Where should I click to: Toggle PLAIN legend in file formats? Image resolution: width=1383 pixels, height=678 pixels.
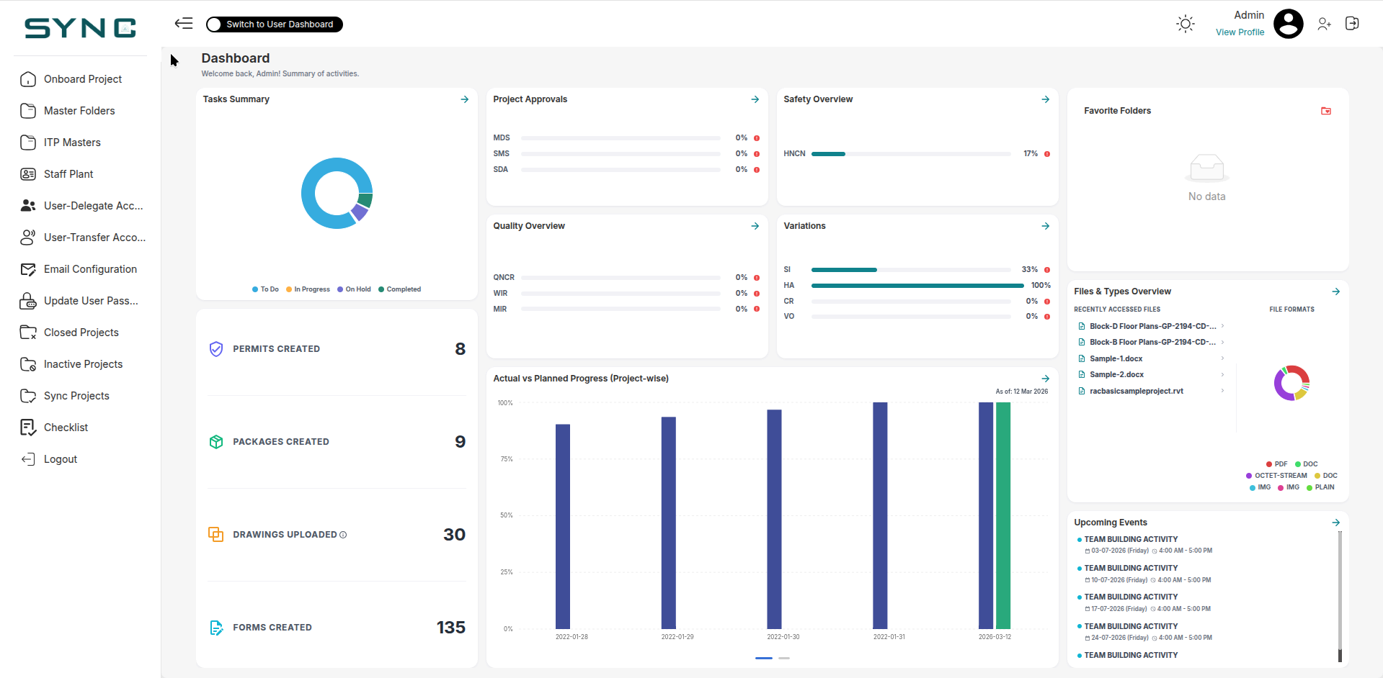point(1320,487)
